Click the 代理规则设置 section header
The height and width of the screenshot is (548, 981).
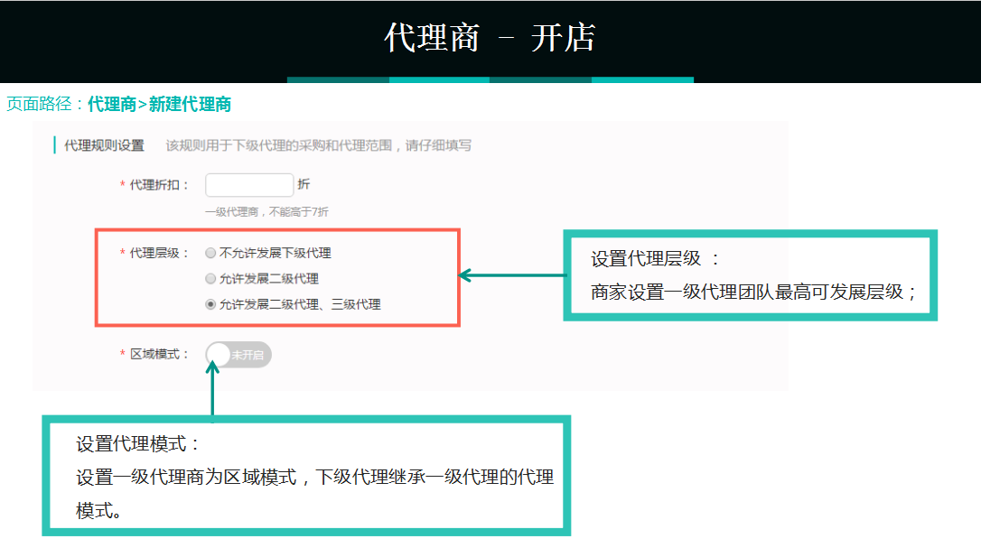93,145
